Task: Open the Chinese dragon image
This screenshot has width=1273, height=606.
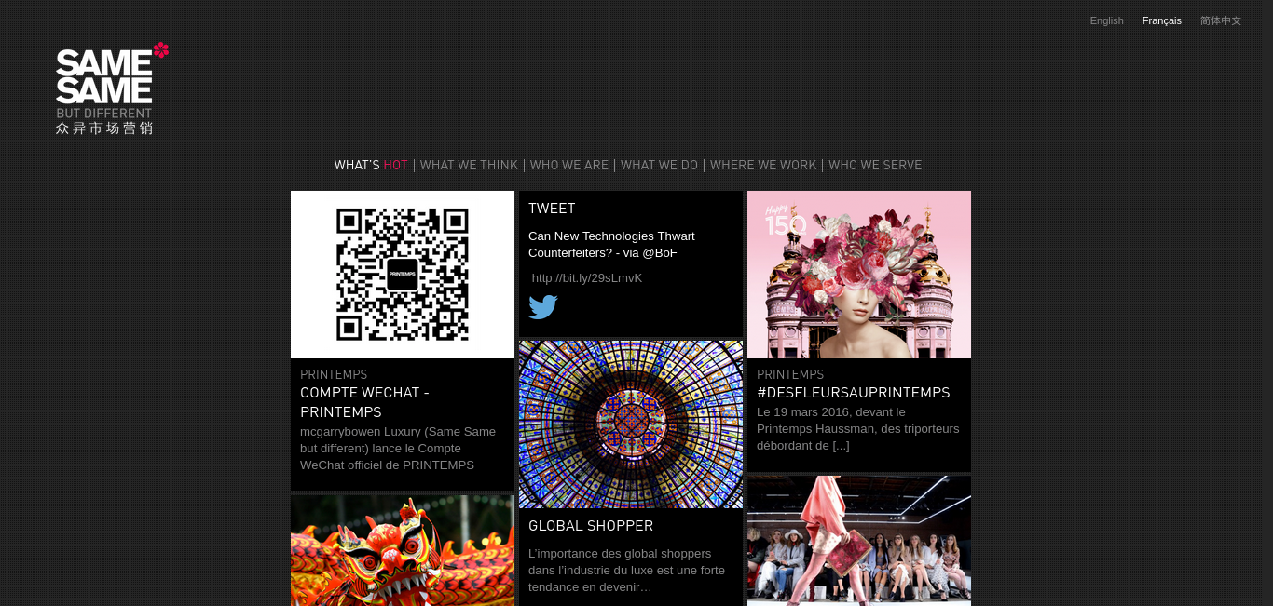Action: [403, 550]
